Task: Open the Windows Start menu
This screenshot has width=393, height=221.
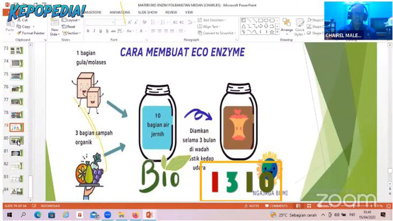Action: pyautogui.click(x=10, y=215)
